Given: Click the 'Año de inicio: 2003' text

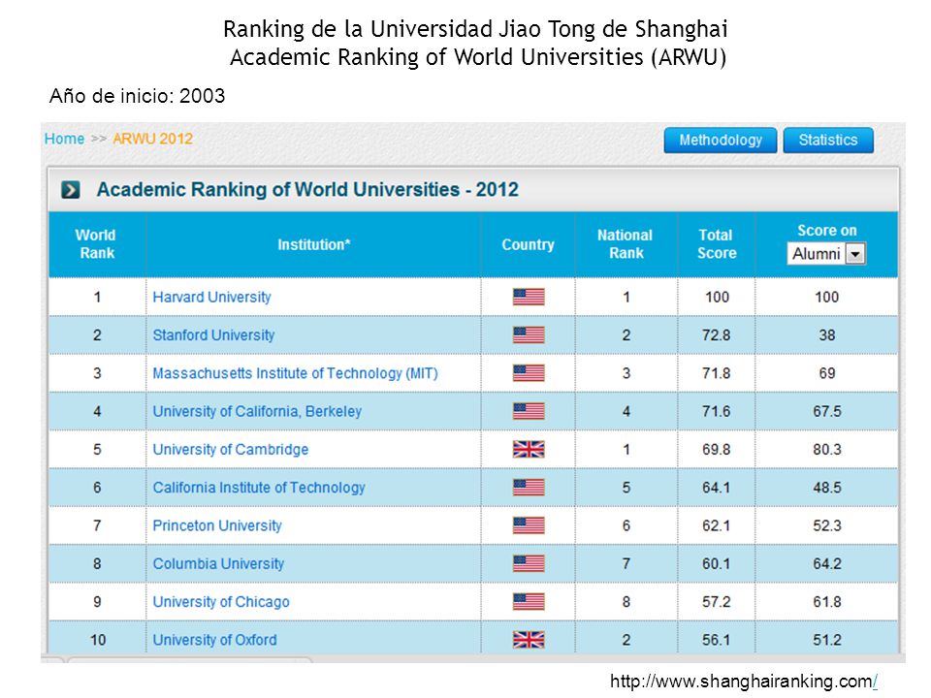Looking at the screenshot, I should [x=137, y=96].
